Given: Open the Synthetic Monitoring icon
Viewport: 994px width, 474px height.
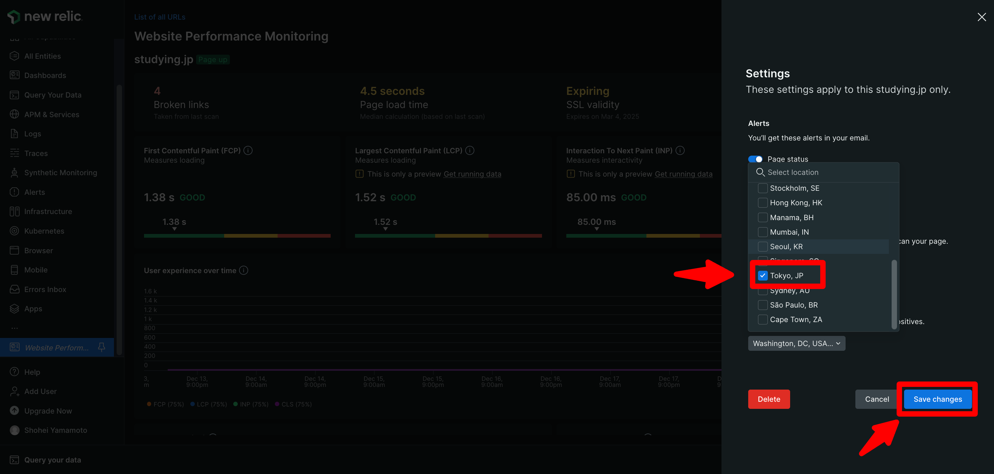Looking at the screenshot, I should coord(14,173).
